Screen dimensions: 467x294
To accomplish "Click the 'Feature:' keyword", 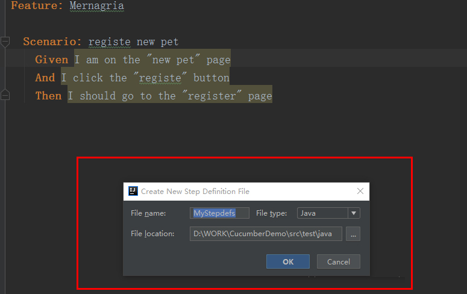I will point(37,5).
